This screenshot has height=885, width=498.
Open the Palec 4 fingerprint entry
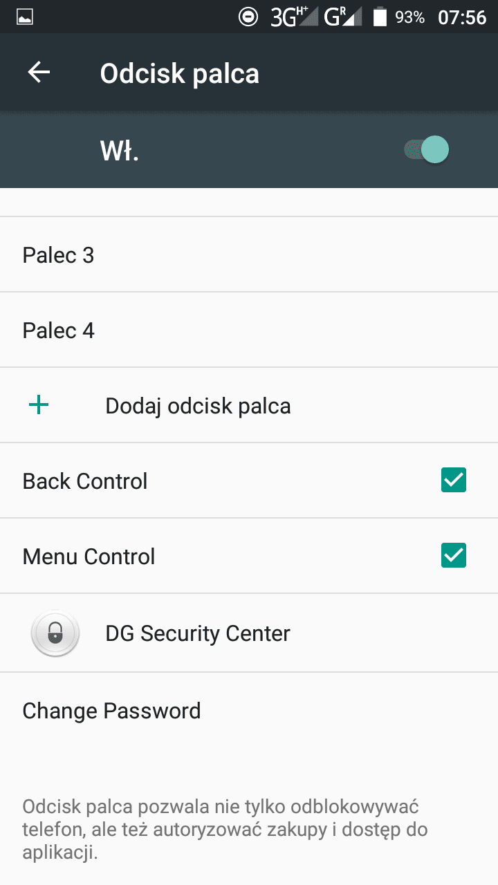[x=59, y=330]
